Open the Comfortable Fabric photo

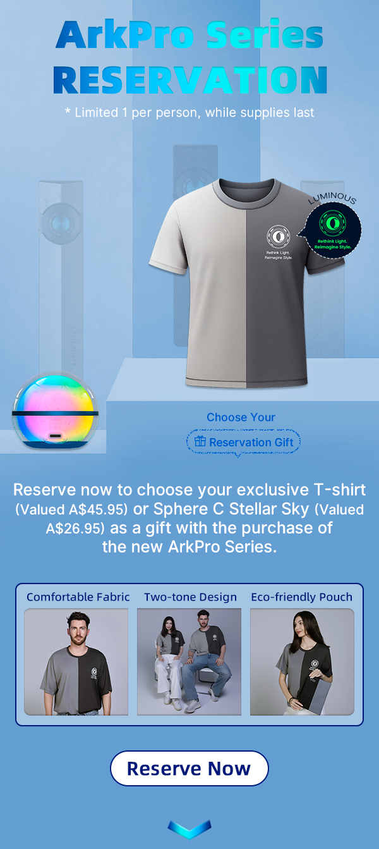point(76,662)
